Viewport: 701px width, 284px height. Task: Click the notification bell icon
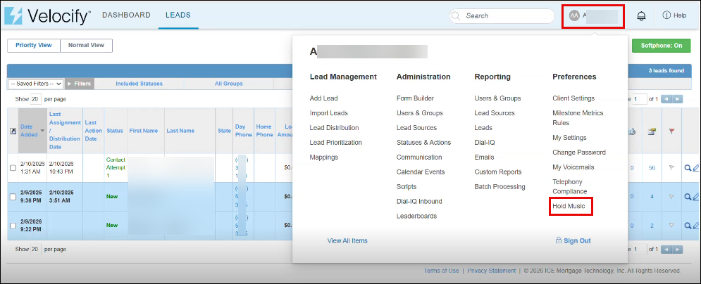[641, 15]
